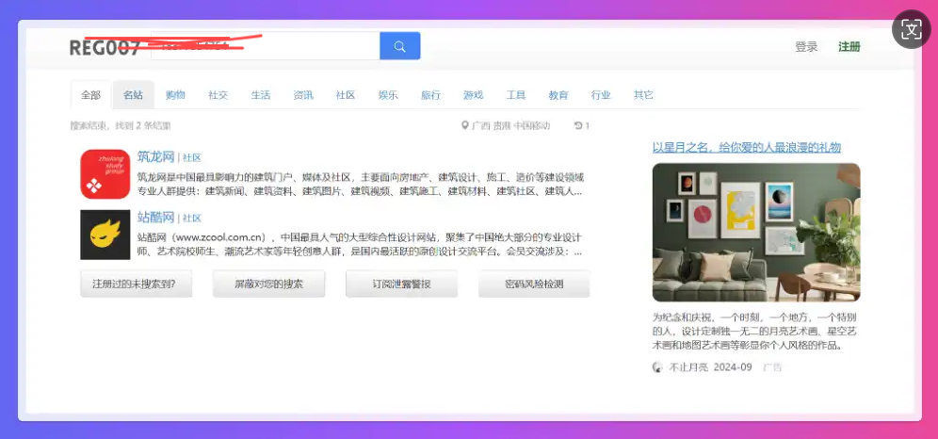Select the 全部 tab

pos(91,94)
